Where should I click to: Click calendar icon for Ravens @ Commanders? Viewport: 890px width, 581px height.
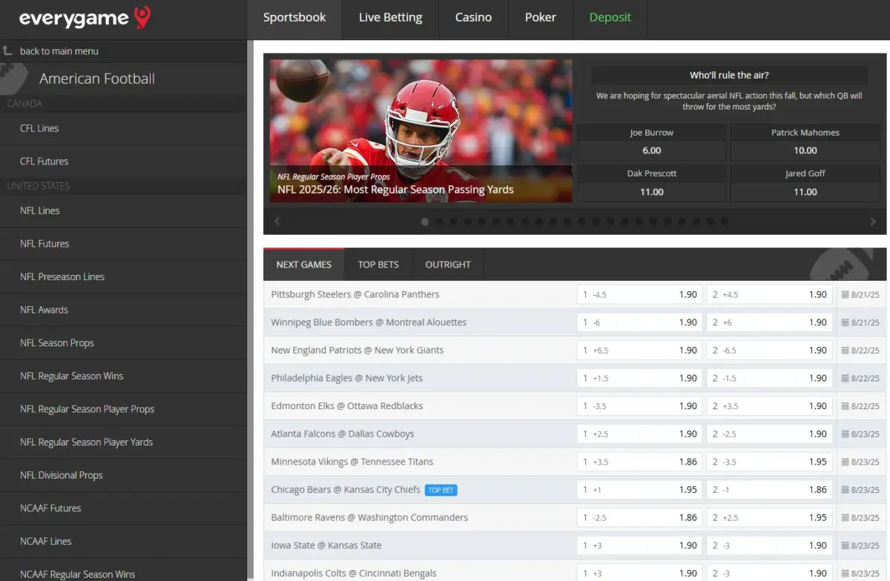(845, 517)
